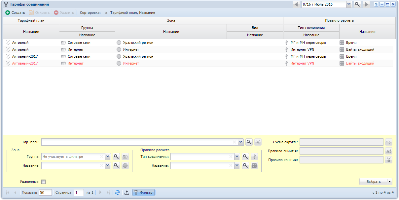
Task: Focus the Тар. план filter input field
Action: [x=139, y=142]
